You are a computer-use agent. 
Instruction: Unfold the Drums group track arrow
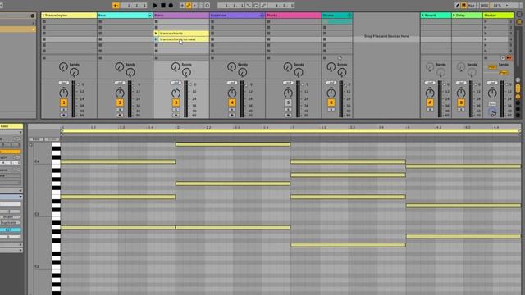click(x=349, y=16)
